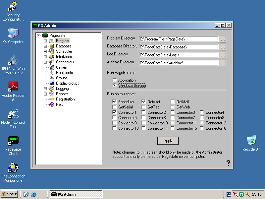Enable the GetSerial checkbox
The width and height of the screenshot is (265, 199).
pyautogui.click(x=114, y=107)
